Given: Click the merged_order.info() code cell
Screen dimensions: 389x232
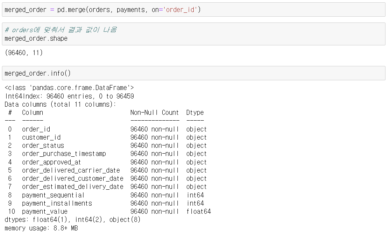Looking at the screenshot, I should pyautogui.click(x=193, y=73).
